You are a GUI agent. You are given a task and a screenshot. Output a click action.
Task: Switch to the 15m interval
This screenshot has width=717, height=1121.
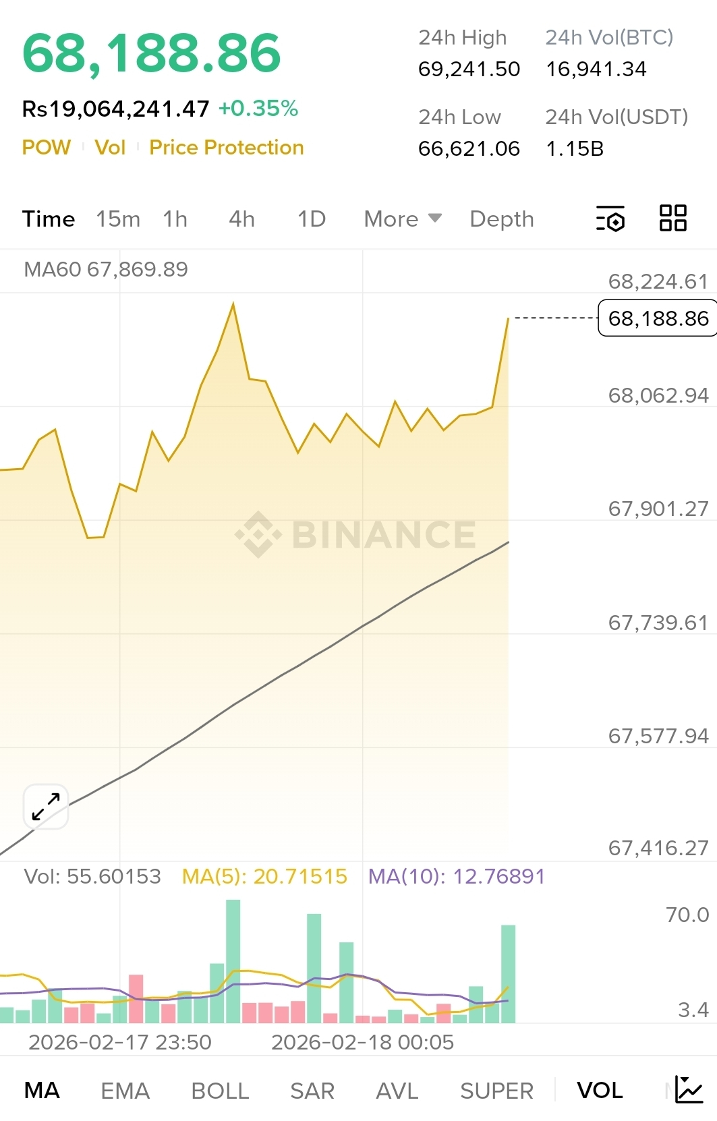118,219
